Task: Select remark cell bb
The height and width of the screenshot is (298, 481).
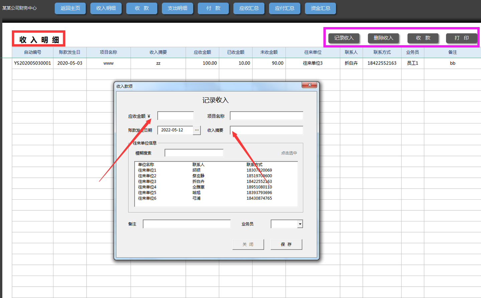Action: (453, 63)
